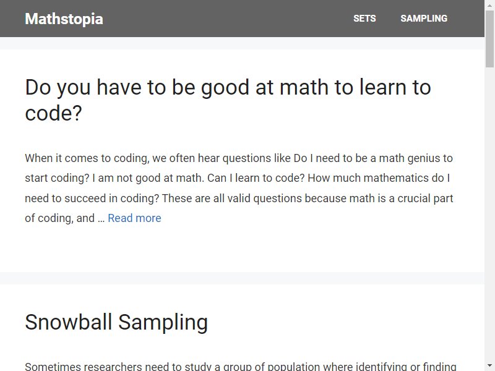The width and height of the screenshot is (495, 371).
Task: Click the scrollbar track below the thumb
Action: click(489, 215)
